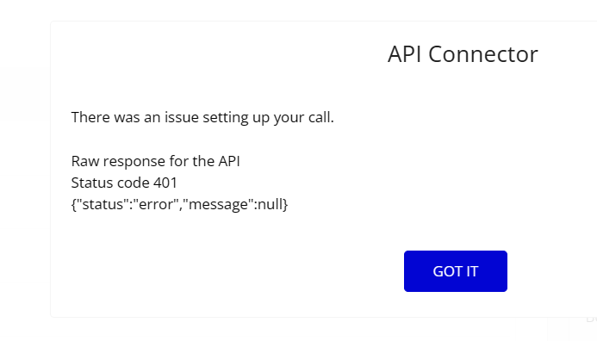Click the word 'Raw' in the response label
The width and height of the screenshot is (597, 341).
coord(85,161)
